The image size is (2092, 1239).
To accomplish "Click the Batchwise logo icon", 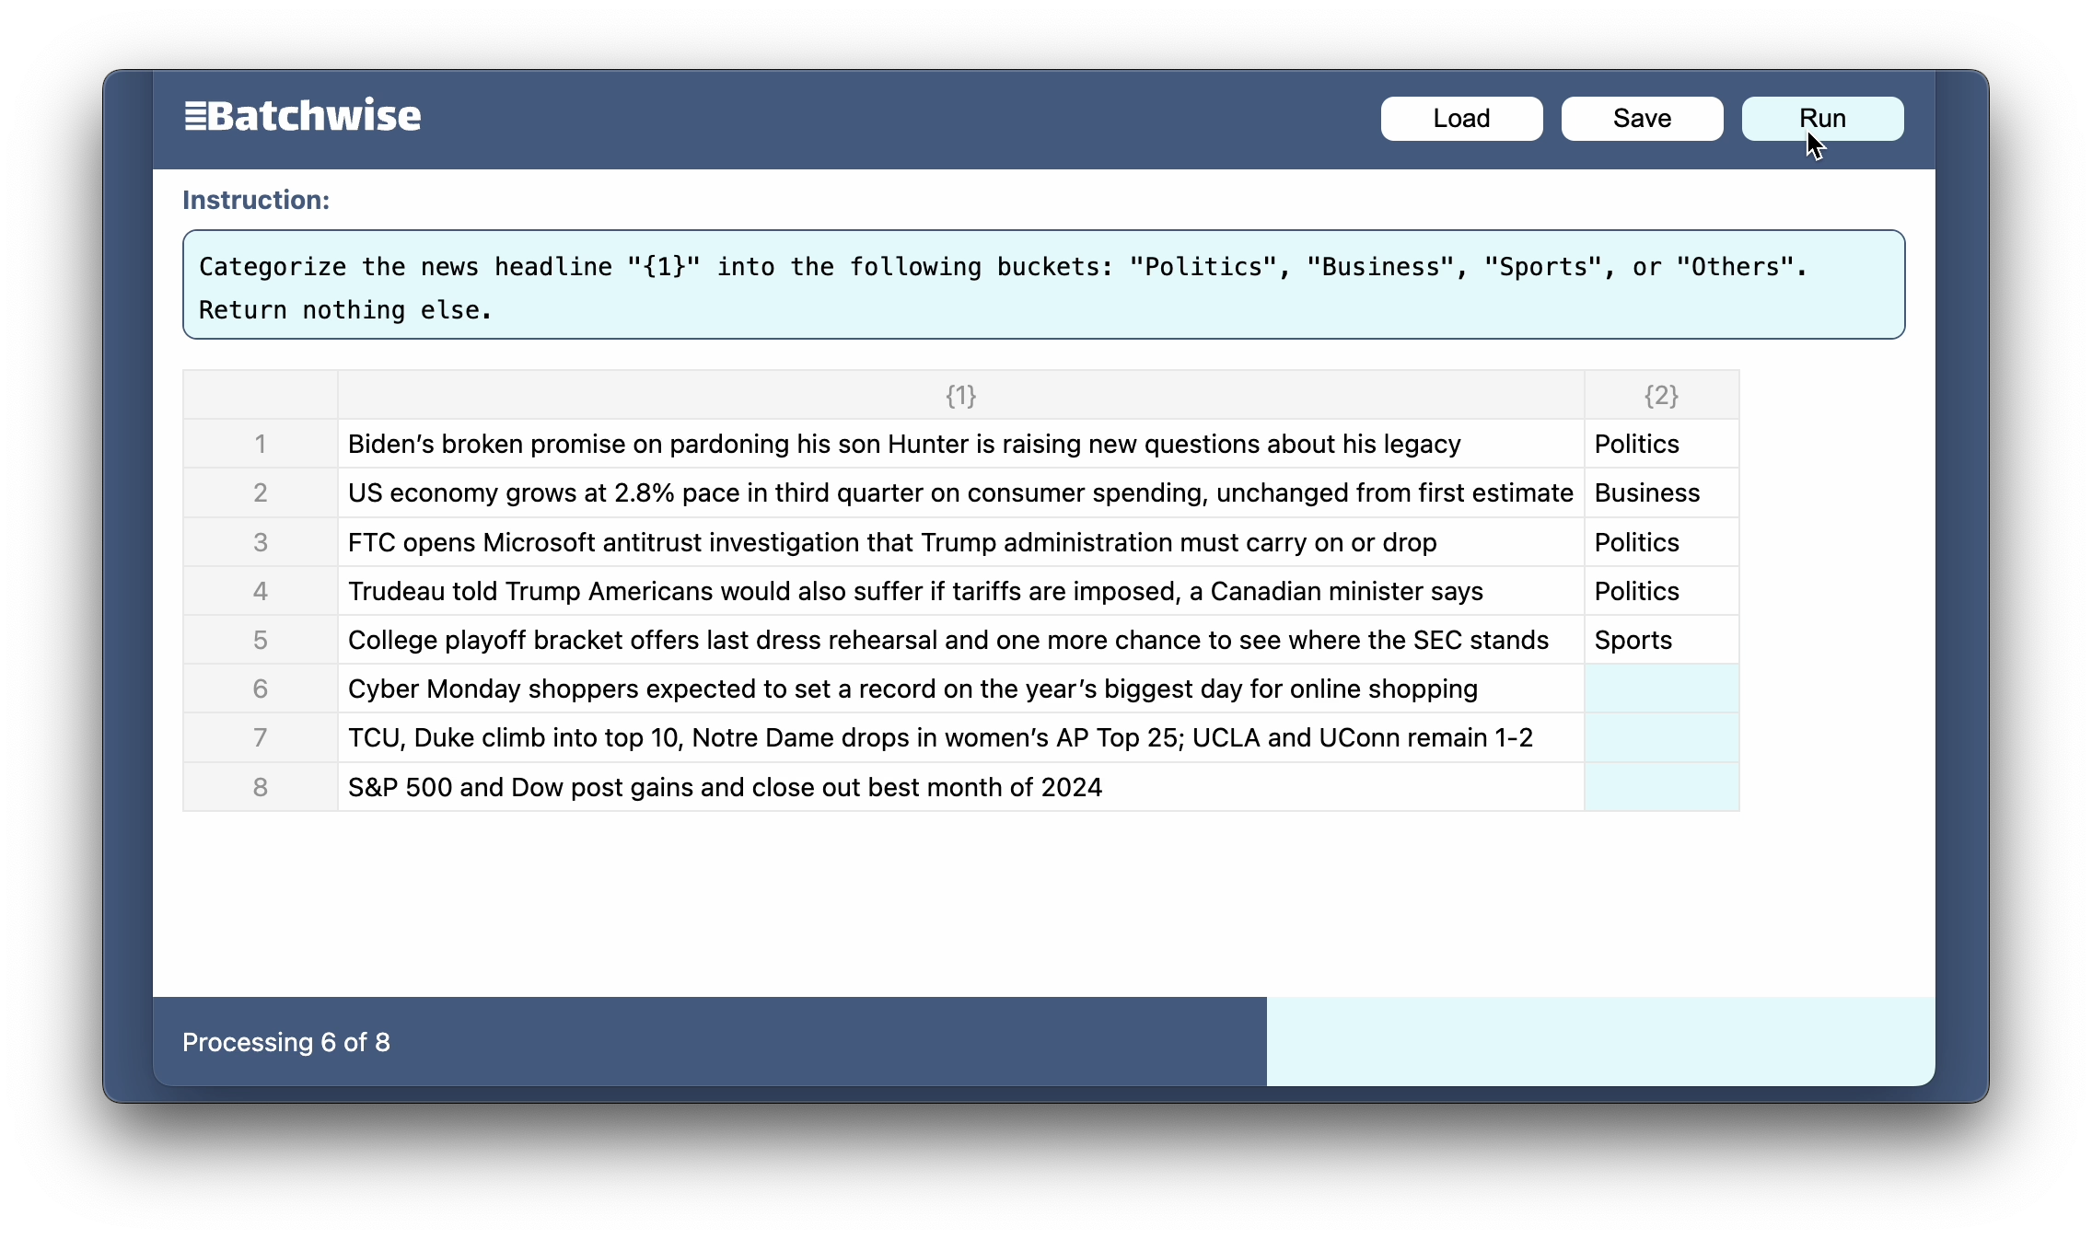I will (x=195, y=117).
